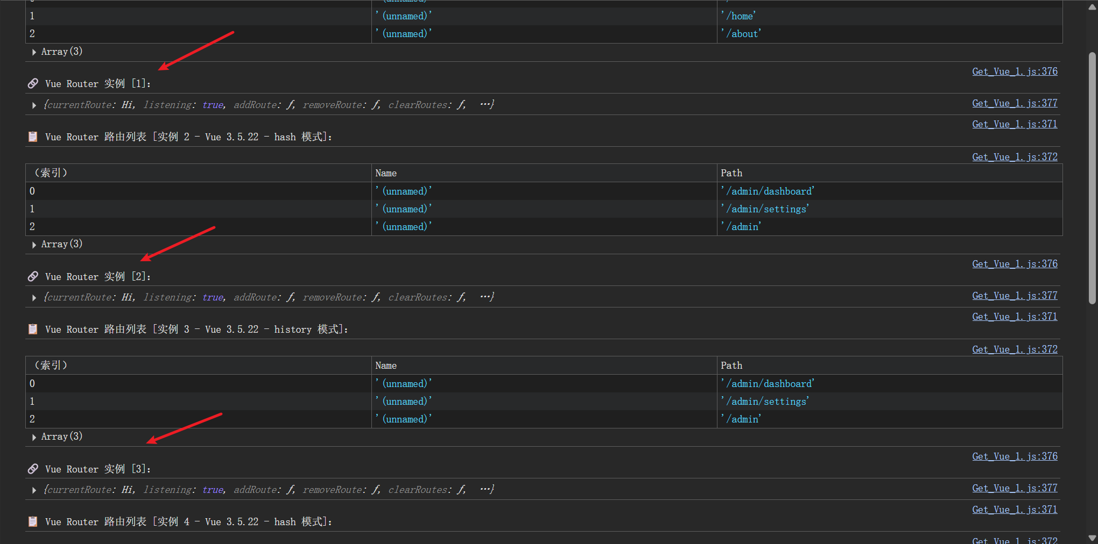Click the scrollbar down arrow in the console
The image size is (1098, 544).
[1092, 538]
